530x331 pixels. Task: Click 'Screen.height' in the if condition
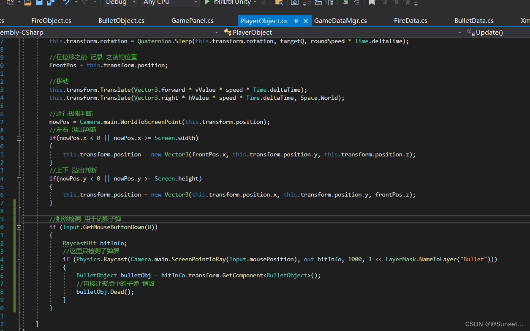click(x=176, y=179)
